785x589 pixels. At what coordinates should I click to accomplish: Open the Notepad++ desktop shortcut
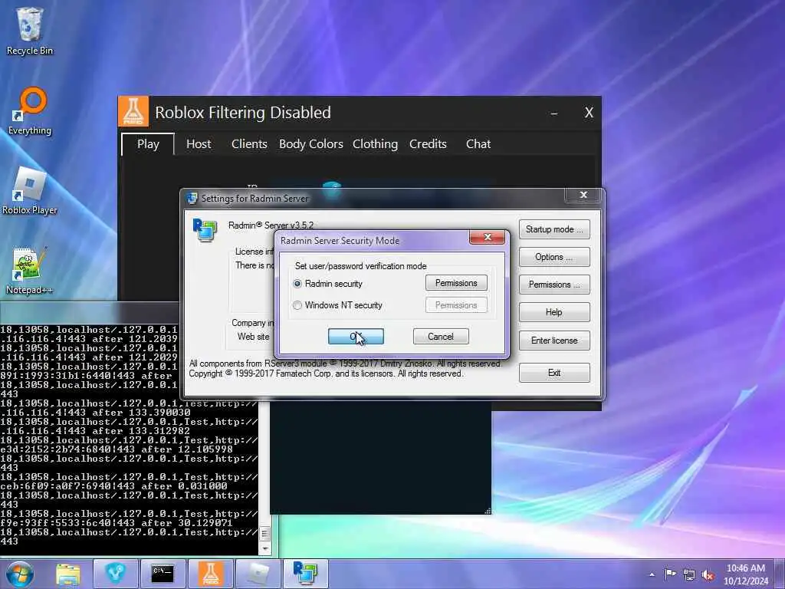(29, 271)
